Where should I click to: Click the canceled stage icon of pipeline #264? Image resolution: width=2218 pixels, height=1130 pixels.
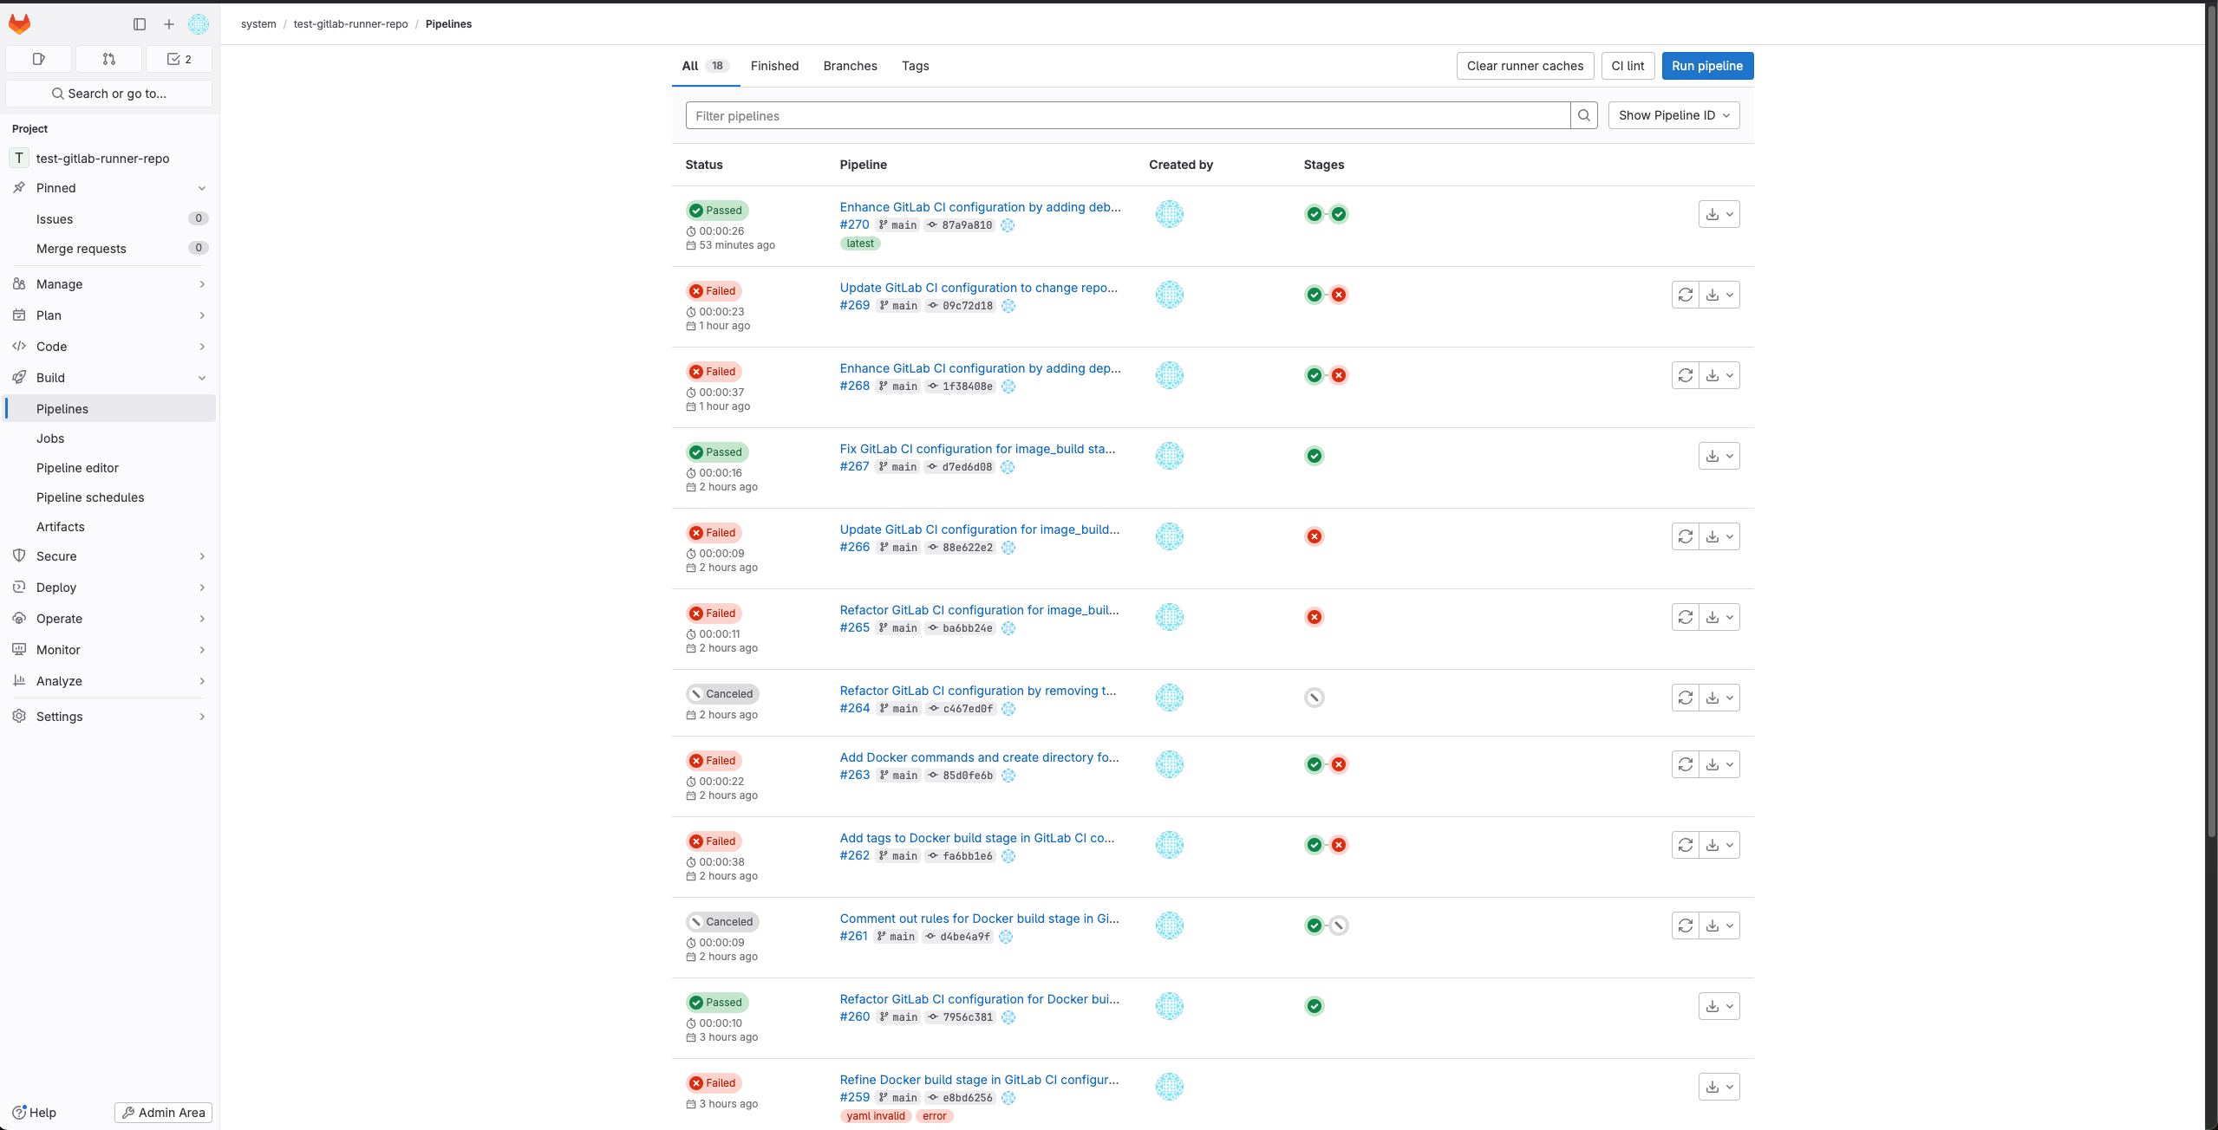1314,698
